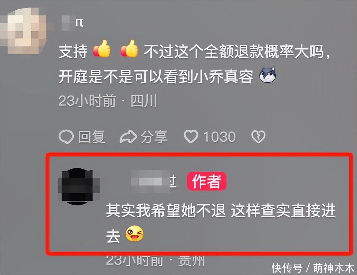
Task: Like the comment with the heart icon
Action: pyautogui.click(x=191, y=137)
